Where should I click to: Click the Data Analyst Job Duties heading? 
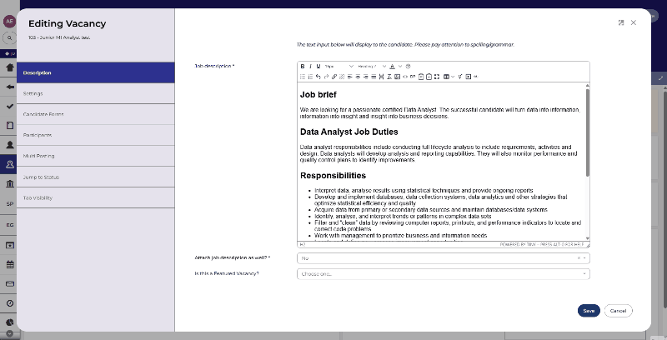coord(349,132)
